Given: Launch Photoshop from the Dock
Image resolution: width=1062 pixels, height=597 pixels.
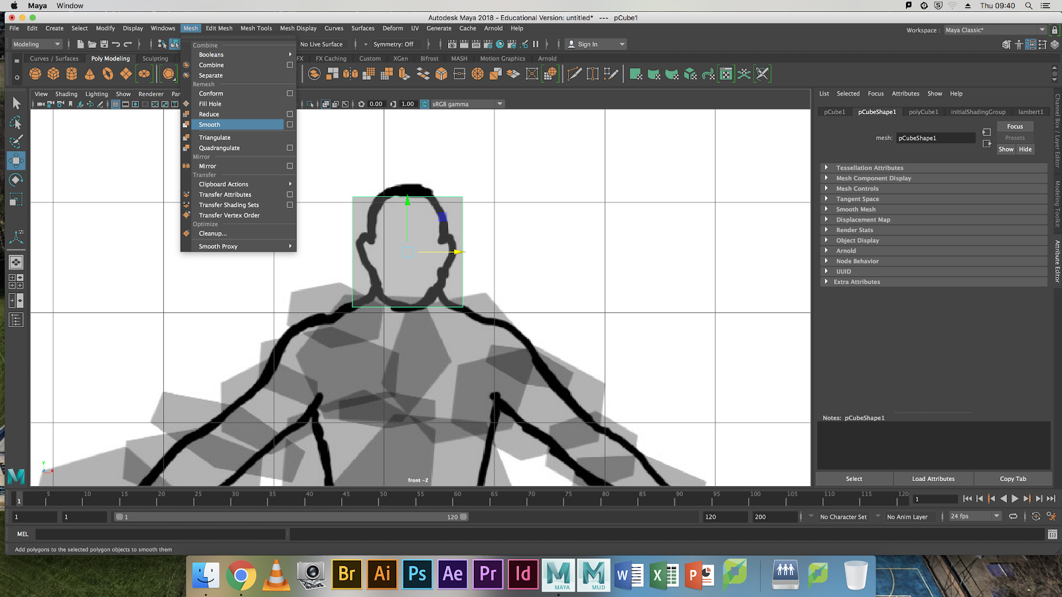Looking at the screenshot, I should pos(417,573).
